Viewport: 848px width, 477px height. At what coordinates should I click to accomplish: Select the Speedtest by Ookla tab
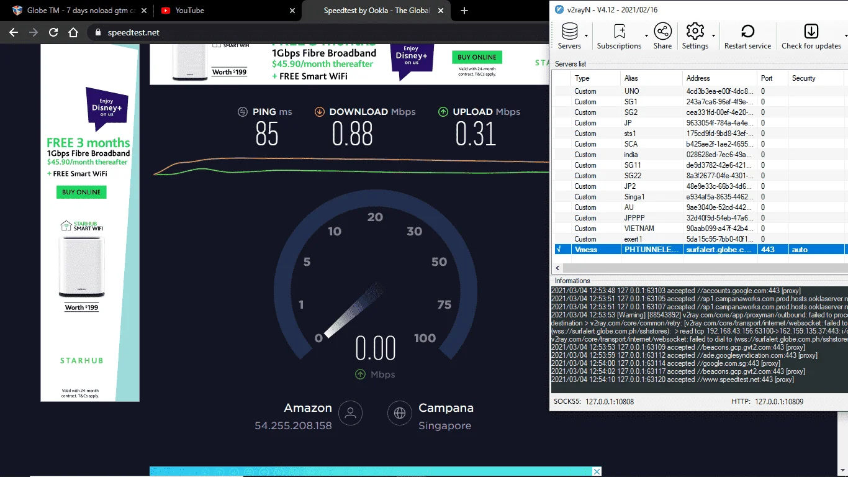tap(376, 11)
